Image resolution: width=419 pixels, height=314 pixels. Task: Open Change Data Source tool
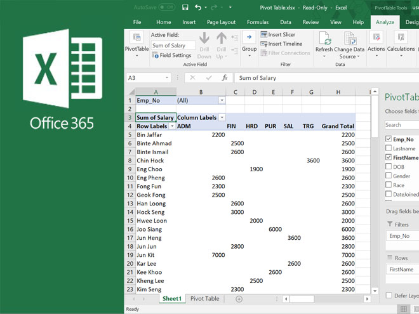(x=350, y=38)
